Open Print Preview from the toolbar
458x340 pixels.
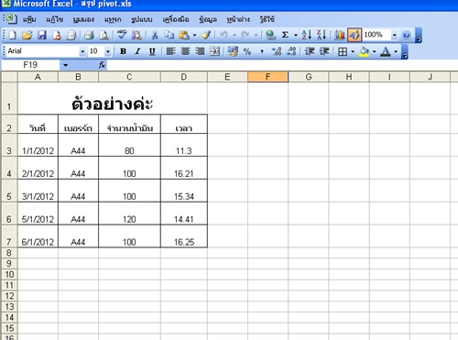tap(104, 36)
